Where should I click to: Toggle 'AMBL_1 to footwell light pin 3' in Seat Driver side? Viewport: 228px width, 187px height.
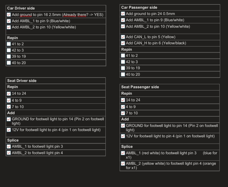click(9, 146)
